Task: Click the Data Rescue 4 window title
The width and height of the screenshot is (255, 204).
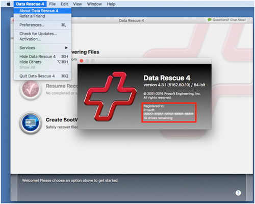Action: 132,20
